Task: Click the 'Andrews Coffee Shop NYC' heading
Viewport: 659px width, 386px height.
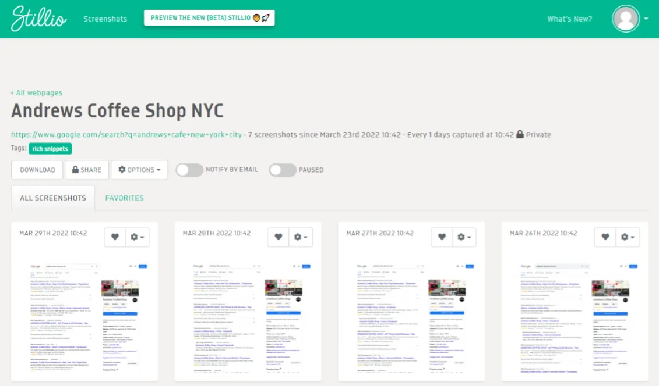Action: tap(117, 111)
